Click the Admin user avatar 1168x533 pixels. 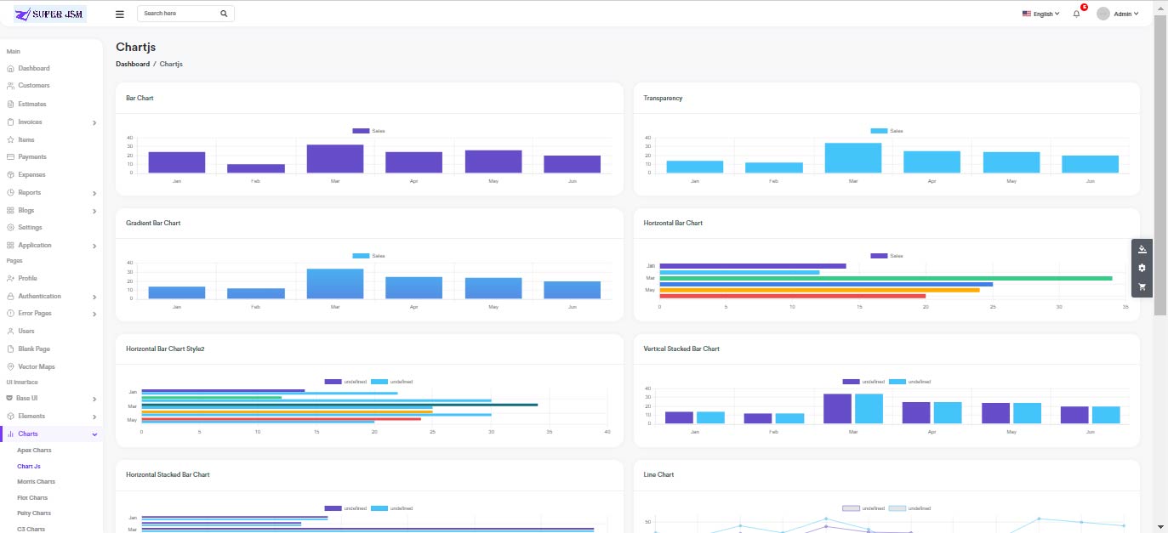(x=1103, y=14)
